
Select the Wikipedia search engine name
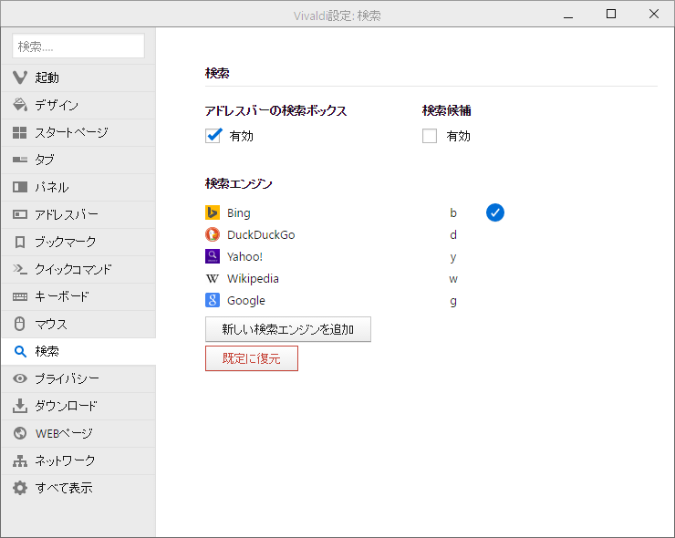click(x=253, y=279)
